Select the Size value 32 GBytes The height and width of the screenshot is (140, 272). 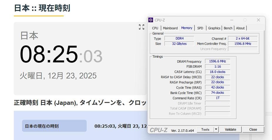(x=179, y=44)
